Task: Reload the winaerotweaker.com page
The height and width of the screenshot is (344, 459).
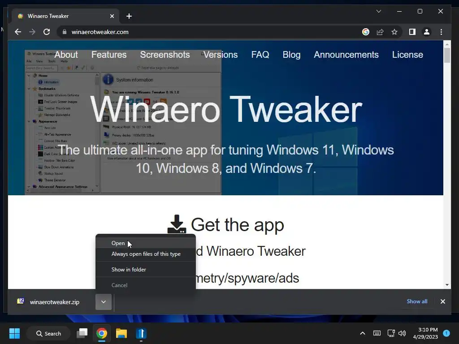Action: (47, 32)
